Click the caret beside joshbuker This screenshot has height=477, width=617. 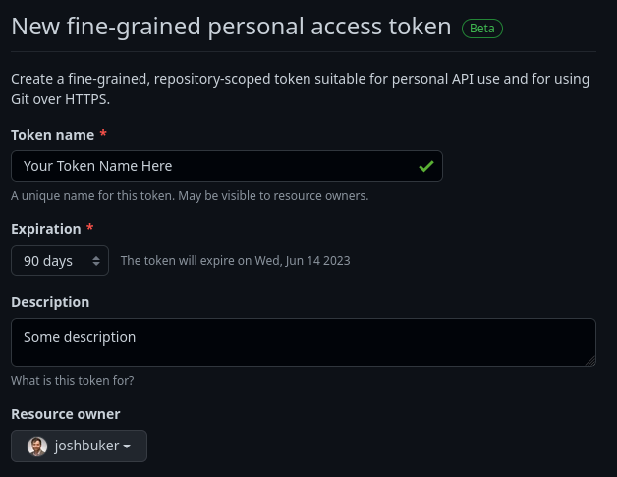click(127, 447)
